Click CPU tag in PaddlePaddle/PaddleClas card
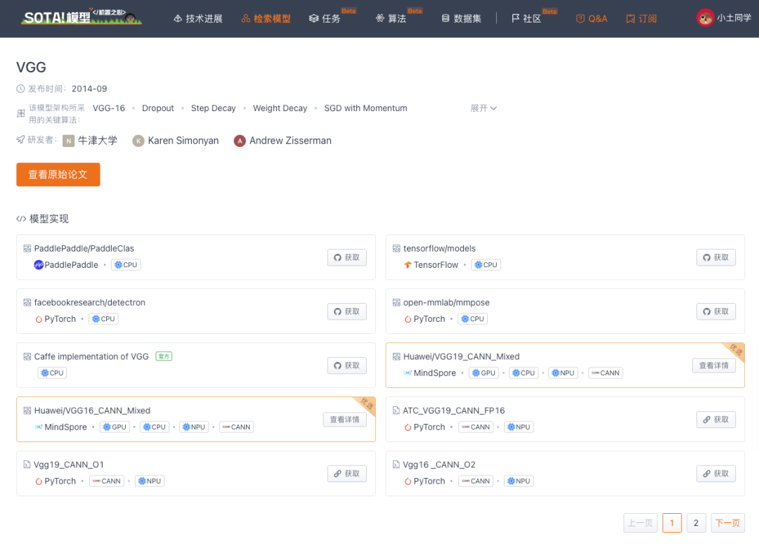The width and height of the screenshot is (759, 549). 126,265
